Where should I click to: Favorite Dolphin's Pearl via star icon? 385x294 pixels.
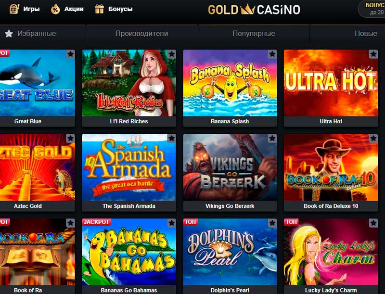(x=272, y=223)
